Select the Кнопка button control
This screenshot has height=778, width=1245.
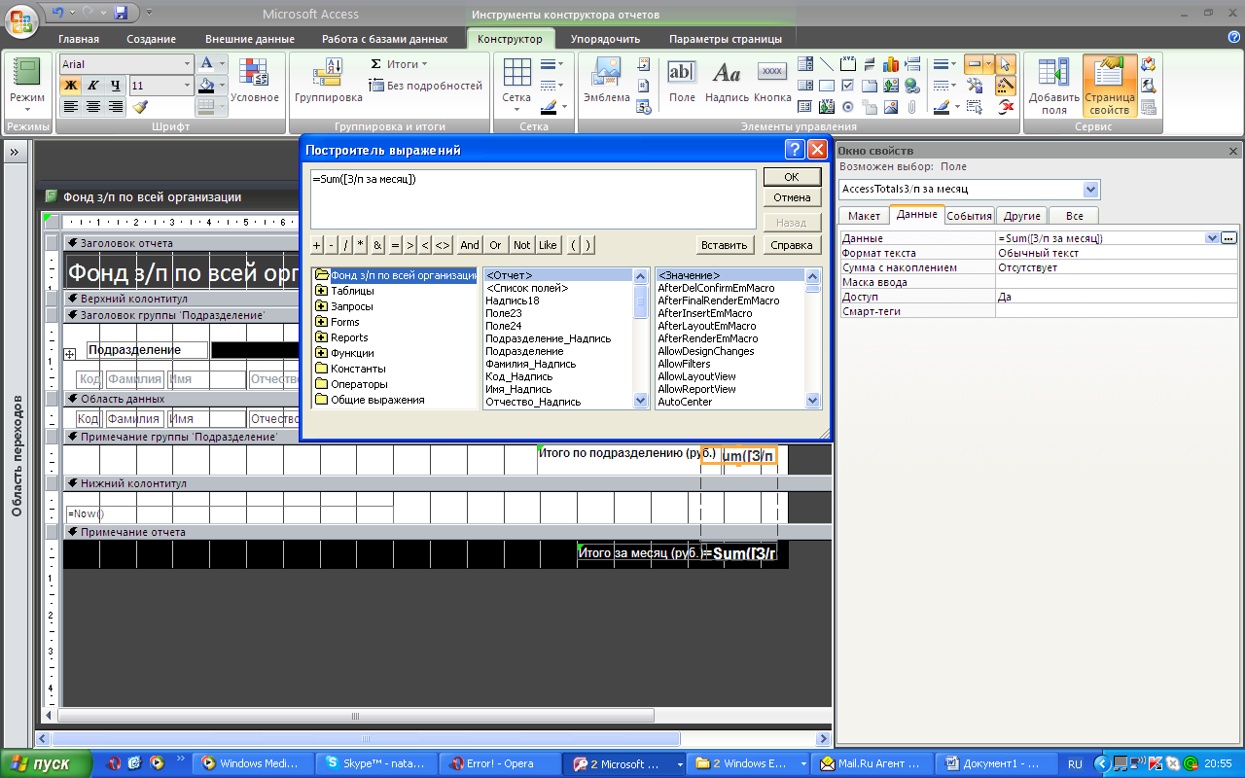tap(772, 80)
